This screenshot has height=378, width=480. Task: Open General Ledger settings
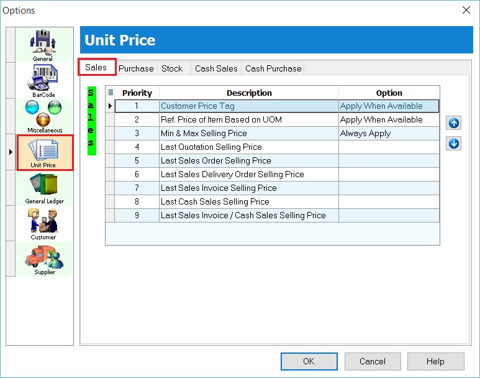[44, 188]
